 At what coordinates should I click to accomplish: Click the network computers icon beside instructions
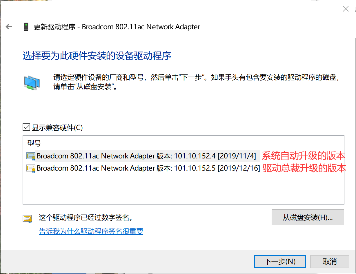point(32,83)
